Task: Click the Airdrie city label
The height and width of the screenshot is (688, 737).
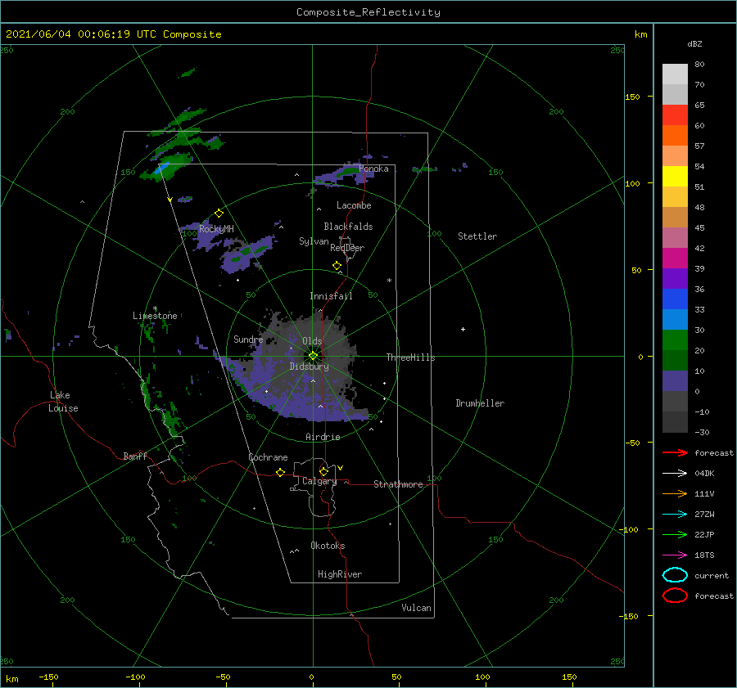Action: (323, 437)
